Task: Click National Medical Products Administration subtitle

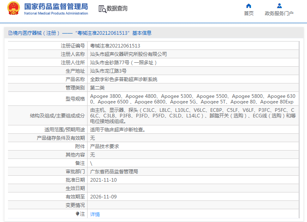Action: pyautogui.click(x=56, y=13)
